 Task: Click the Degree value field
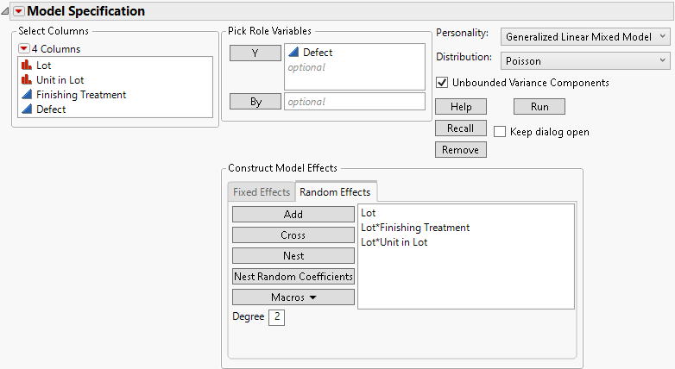(x=276, y=317)
